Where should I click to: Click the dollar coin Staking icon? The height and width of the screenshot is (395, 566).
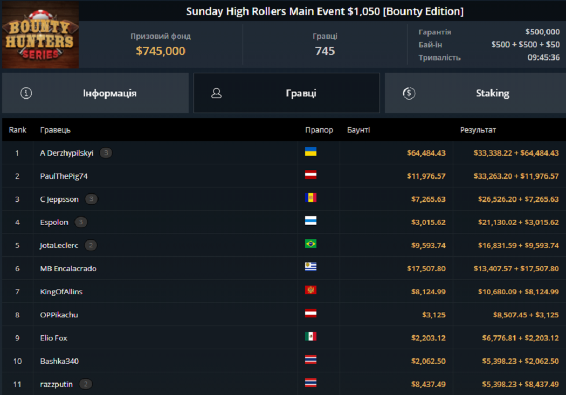click(409, 93)
